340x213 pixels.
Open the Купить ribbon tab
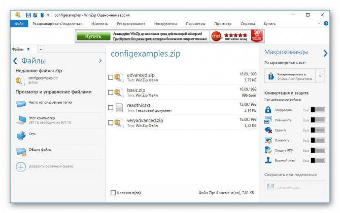(269, 24)
